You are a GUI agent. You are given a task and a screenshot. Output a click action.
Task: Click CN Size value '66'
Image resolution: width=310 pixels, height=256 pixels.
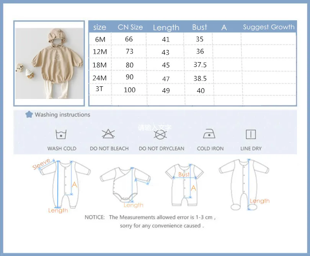129,39
